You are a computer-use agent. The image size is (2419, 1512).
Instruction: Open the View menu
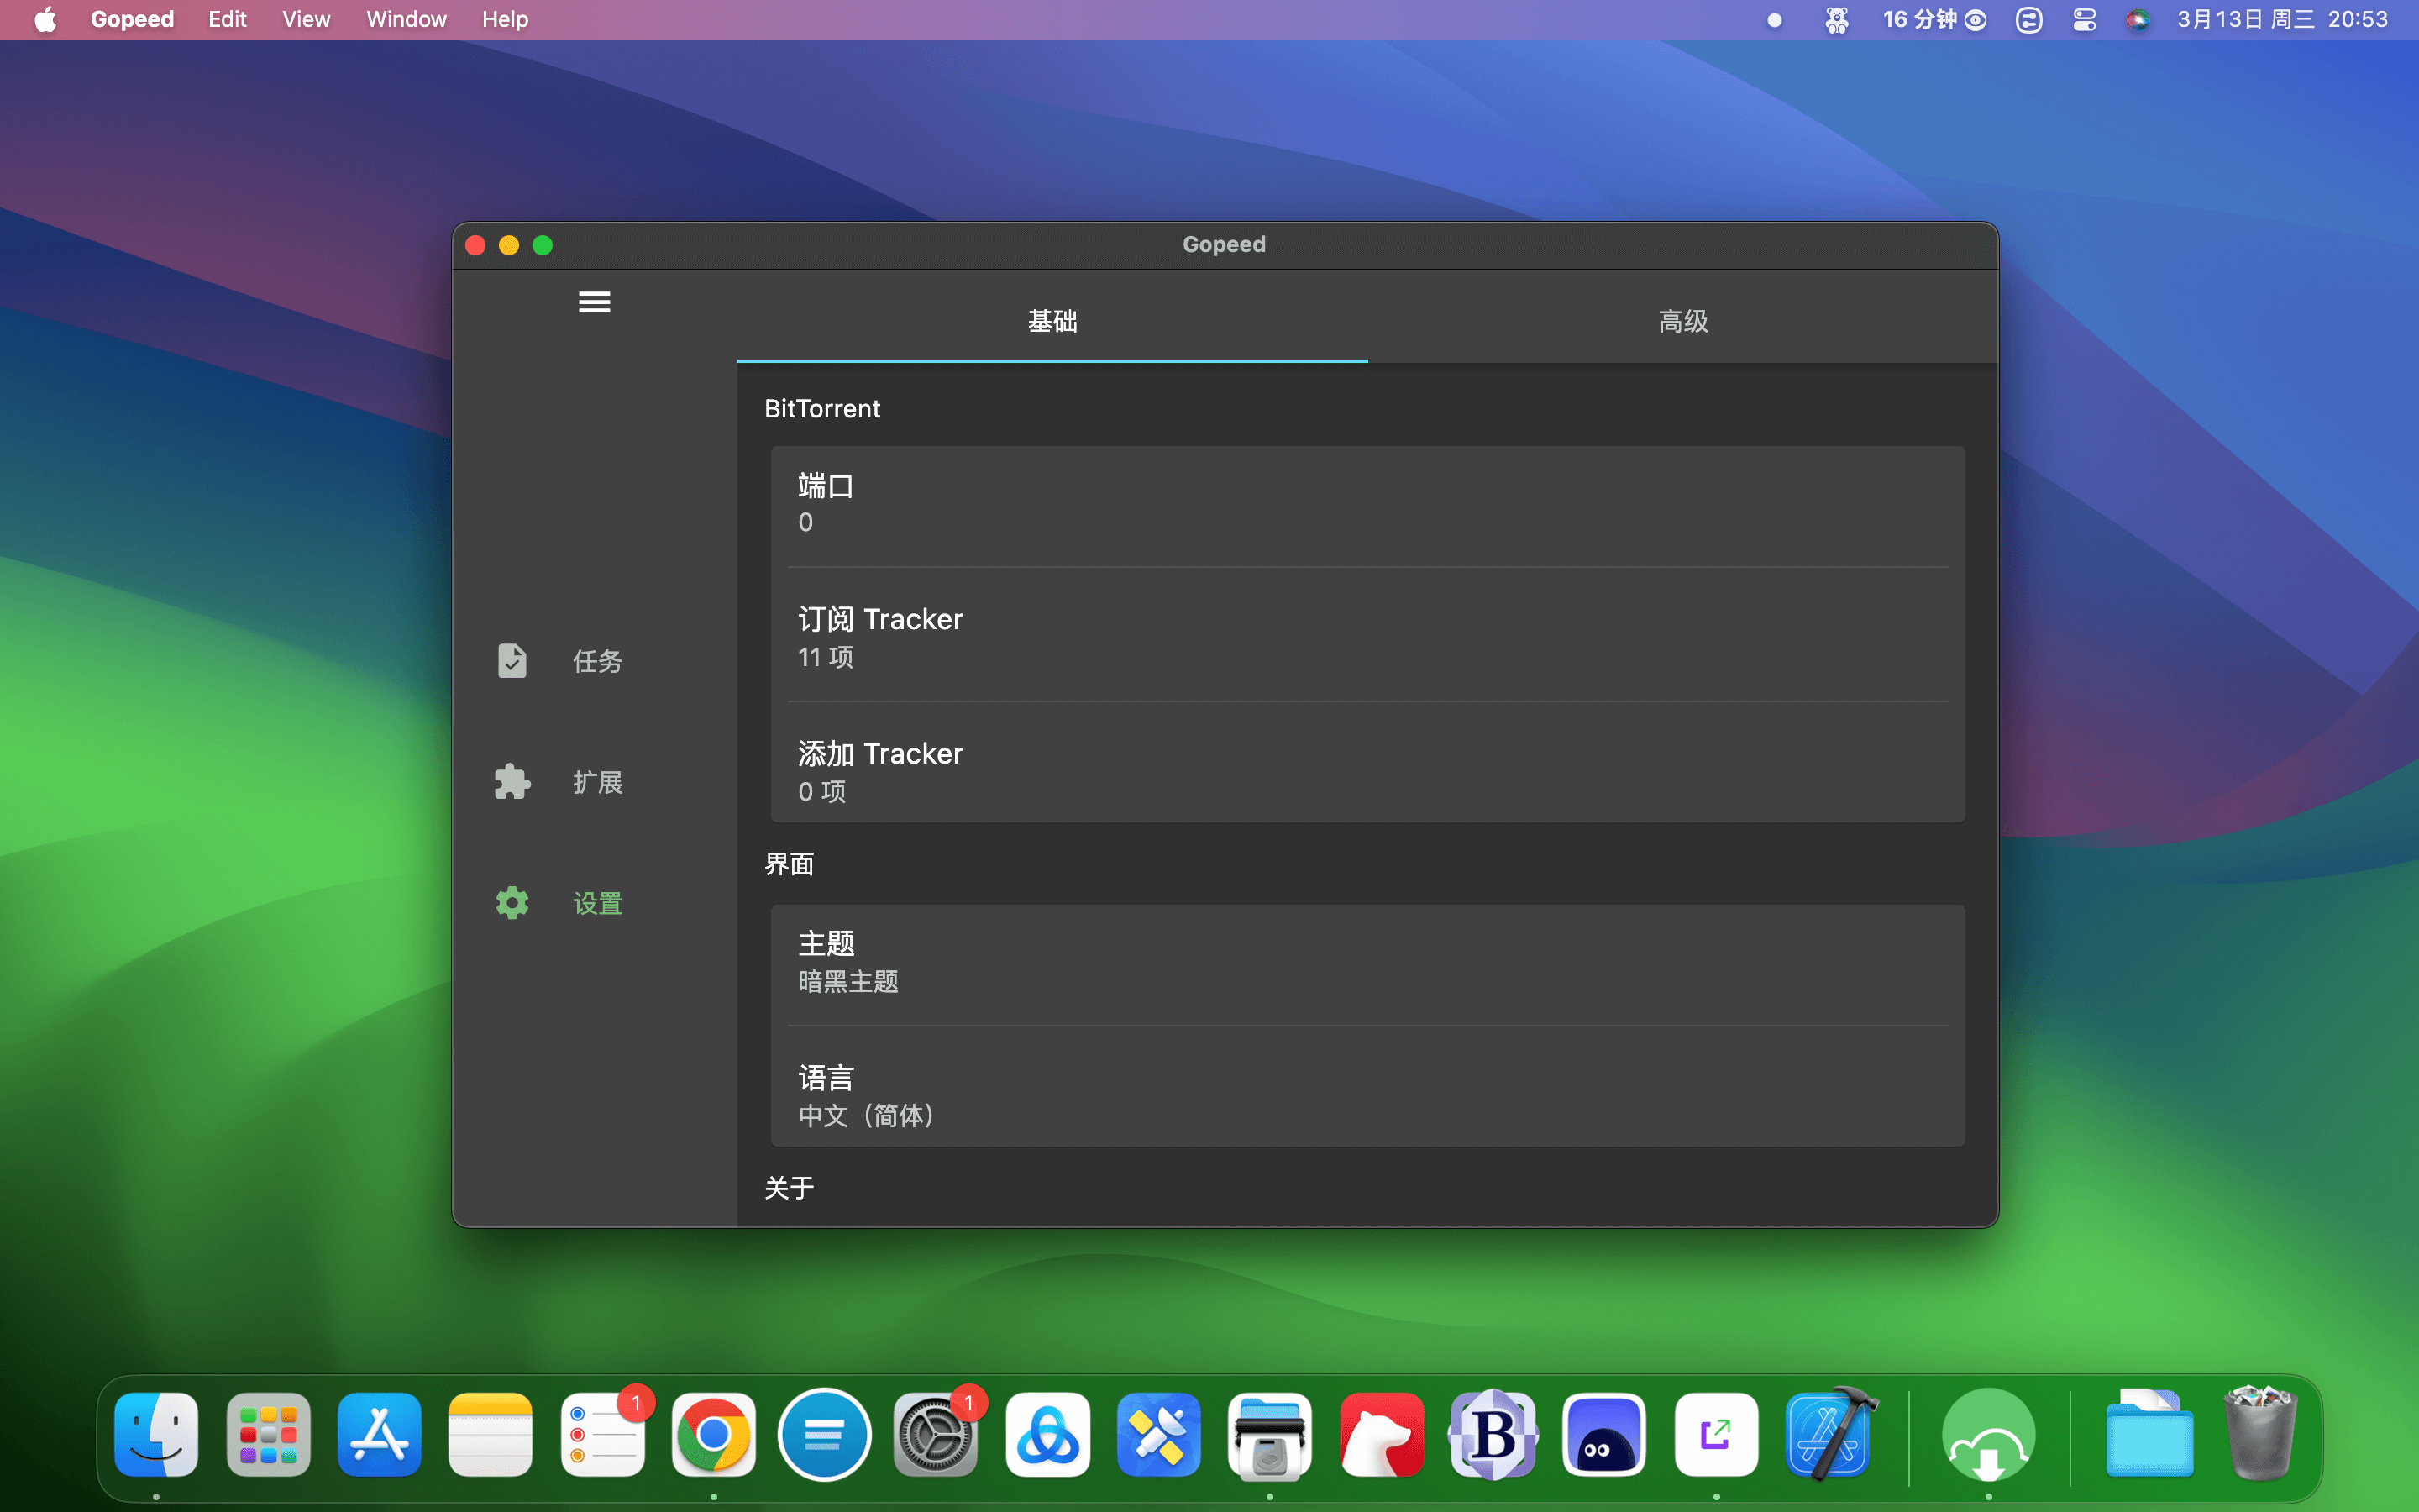306,19
